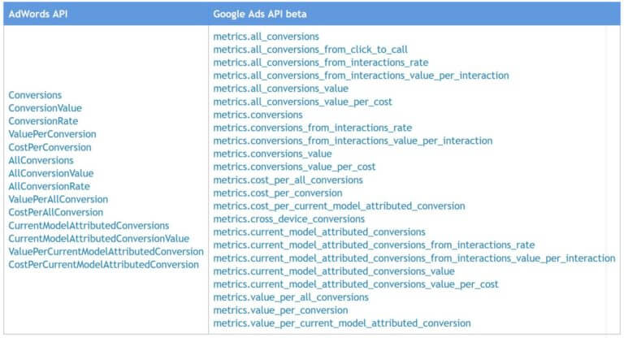This screenshot has width=624, height=338.
Task: Open the AllConversionValue link
Action: [x=51, y=173]
